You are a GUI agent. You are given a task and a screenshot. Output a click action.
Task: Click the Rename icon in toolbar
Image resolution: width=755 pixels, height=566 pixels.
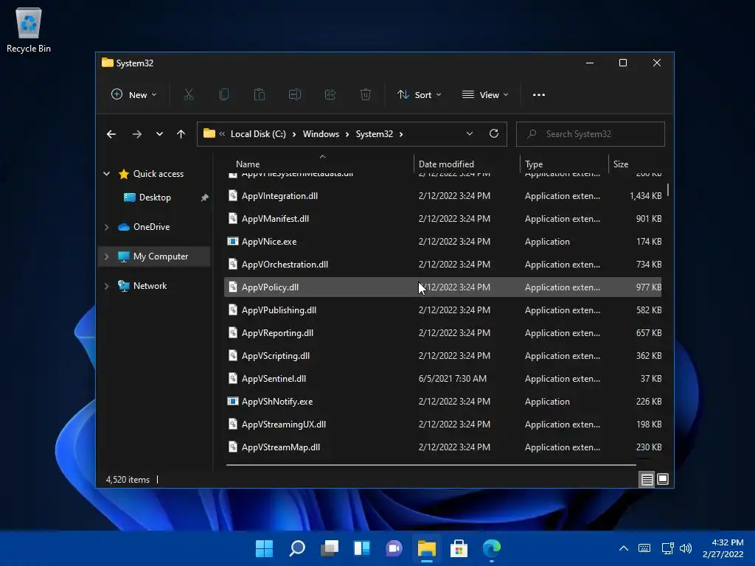295,95
